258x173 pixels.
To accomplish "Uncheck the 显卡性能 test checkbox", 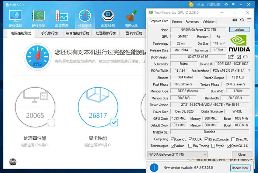I will tap(114, 122).
